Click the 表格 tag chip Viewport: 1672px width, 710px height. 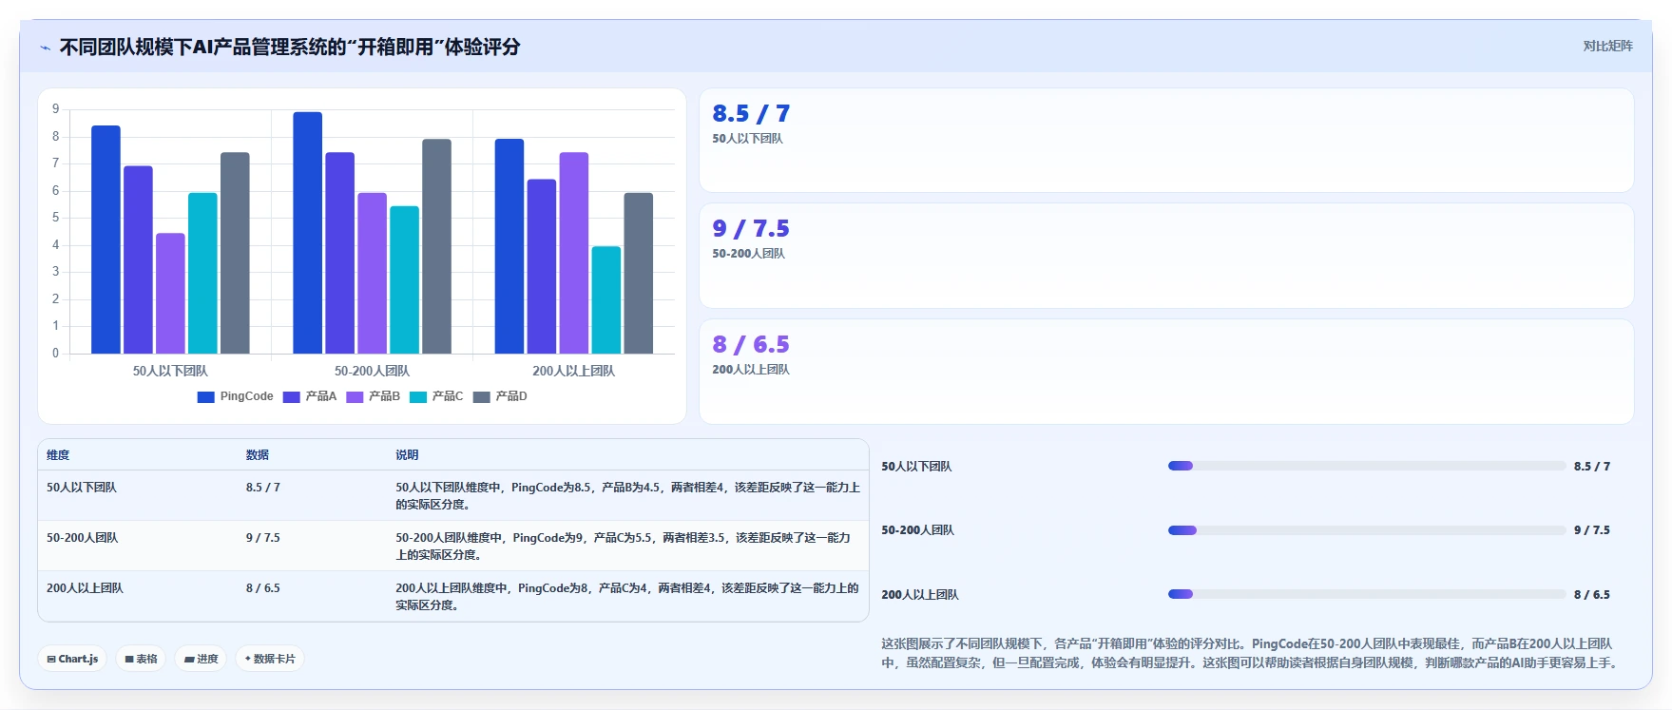pyautogui.click(x=141, y=659)
